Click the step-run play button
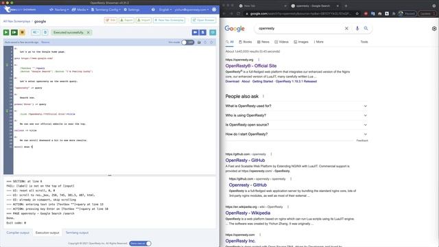 click(x=14, y=32)
